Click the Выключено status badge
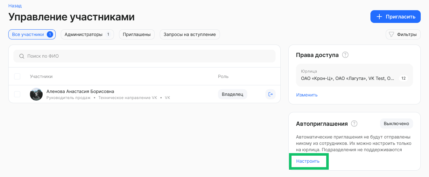This screenshot has height=177, width=429. point(396,124)
